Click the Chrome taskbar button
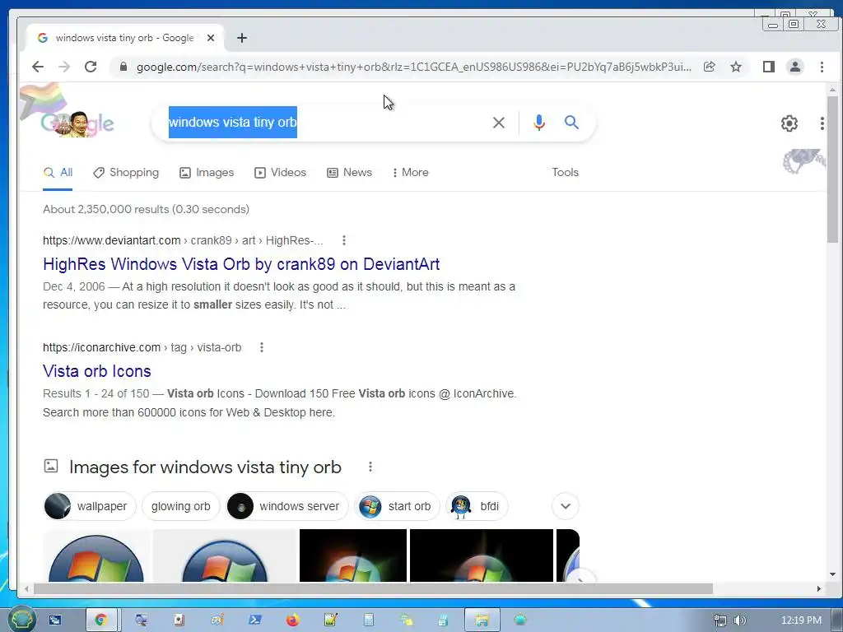843x632 pixels. (x=101, y=620)
